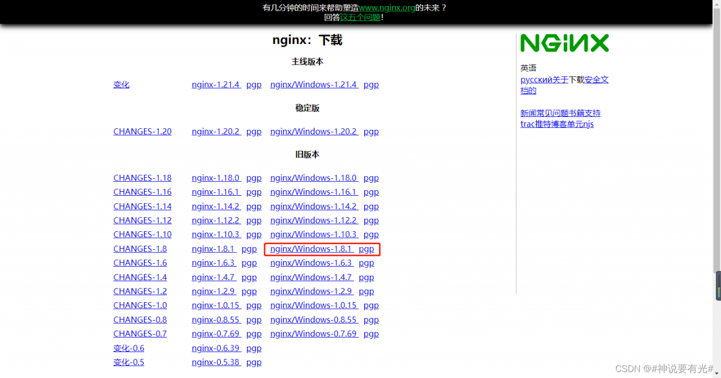Viewport: 721px width, 378px height.
Task: Open the www.nginx.org link in banner
Action: [x=387, y=8]
